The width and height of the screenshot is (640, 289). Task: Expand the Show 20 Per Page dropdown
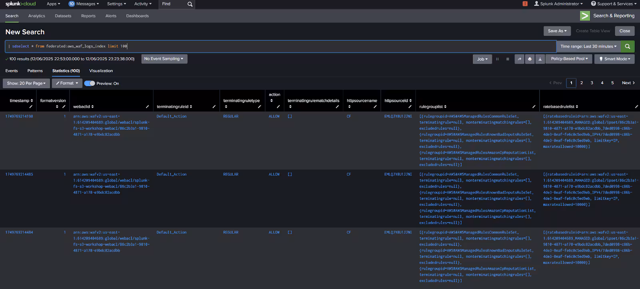click(x=26, y=83)
